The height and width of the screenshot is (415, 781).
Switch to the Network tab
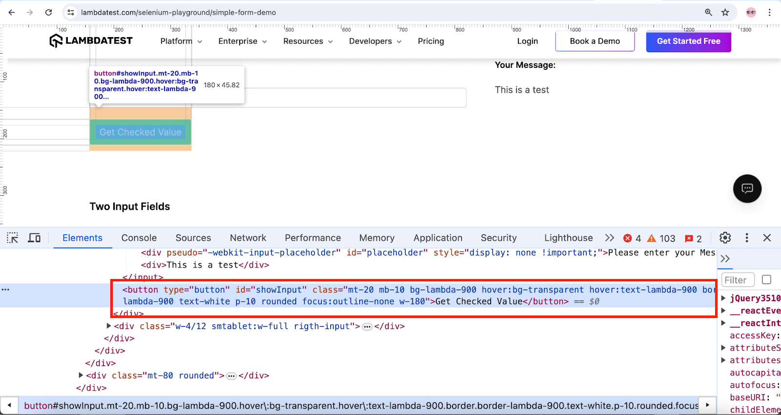click(248, 238)
